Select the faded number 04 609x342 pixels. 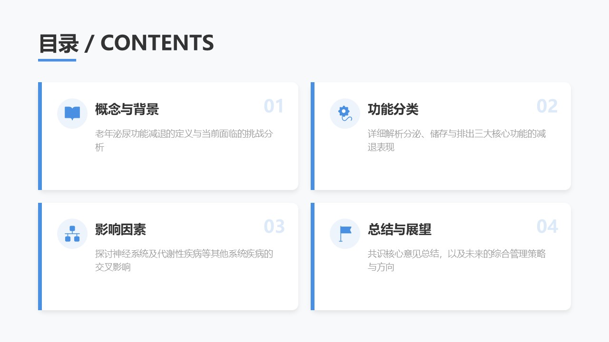[x=547, y=227]
